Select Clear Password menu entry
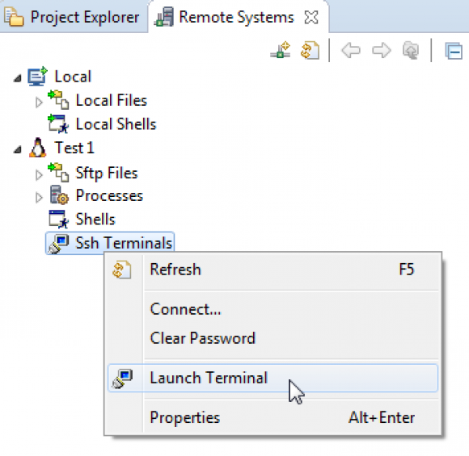The image size is (469, 456). [x=273, y=338]
